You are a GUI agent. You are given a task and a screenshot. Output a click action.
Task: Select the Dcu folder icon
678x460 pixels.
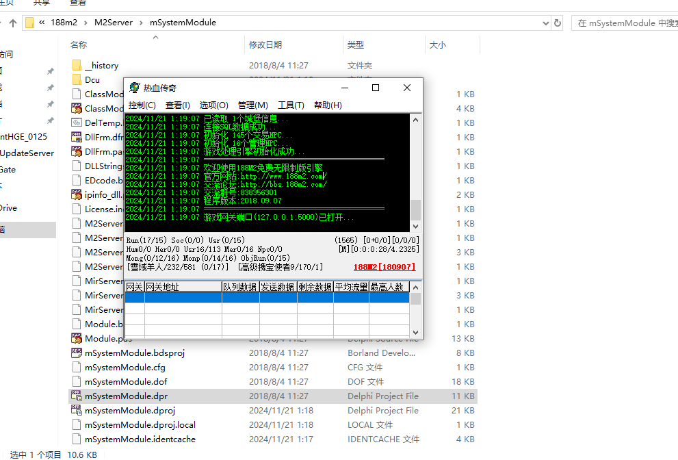click(77, 80)
